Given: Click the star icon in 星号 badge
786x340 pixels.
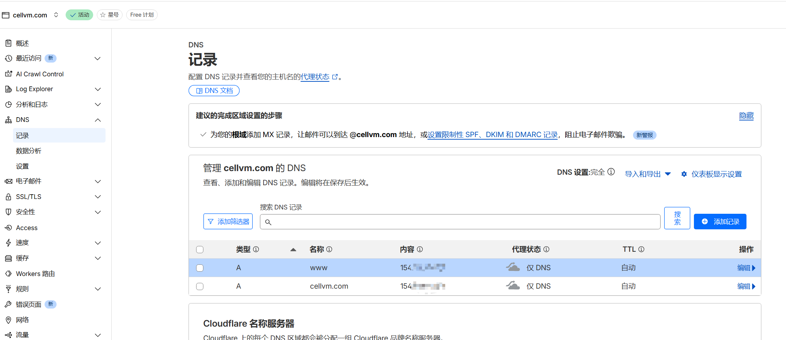Looking at the screenshot, I should [x=103, y=15].
